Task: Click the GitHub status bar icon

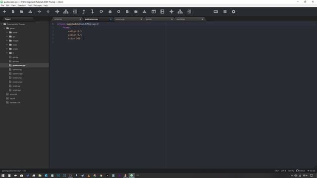Action: pyautogui.click(x=301, y=171)
